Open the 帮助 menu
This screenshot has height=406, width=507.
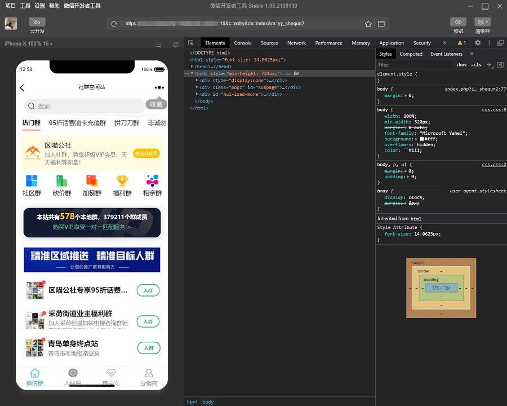54,6
